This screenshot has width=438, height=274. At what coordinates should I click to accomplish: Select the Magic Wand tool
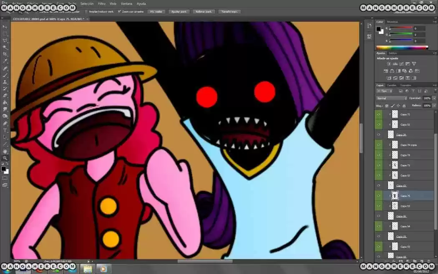[x=5, y=48]
